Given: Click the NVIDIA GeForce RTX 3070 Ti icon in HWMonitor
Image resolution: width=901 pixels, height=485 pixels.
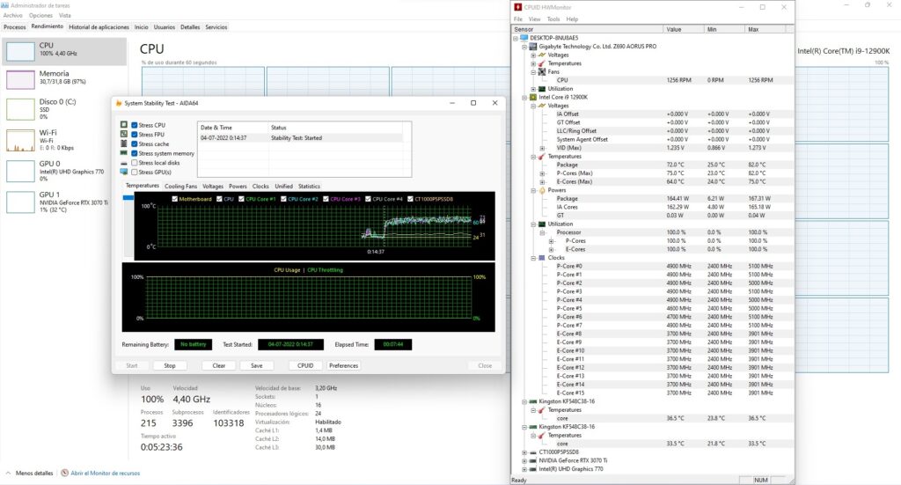Looking at the screenshot, I should pyautogui.click(x=533, y=460).
